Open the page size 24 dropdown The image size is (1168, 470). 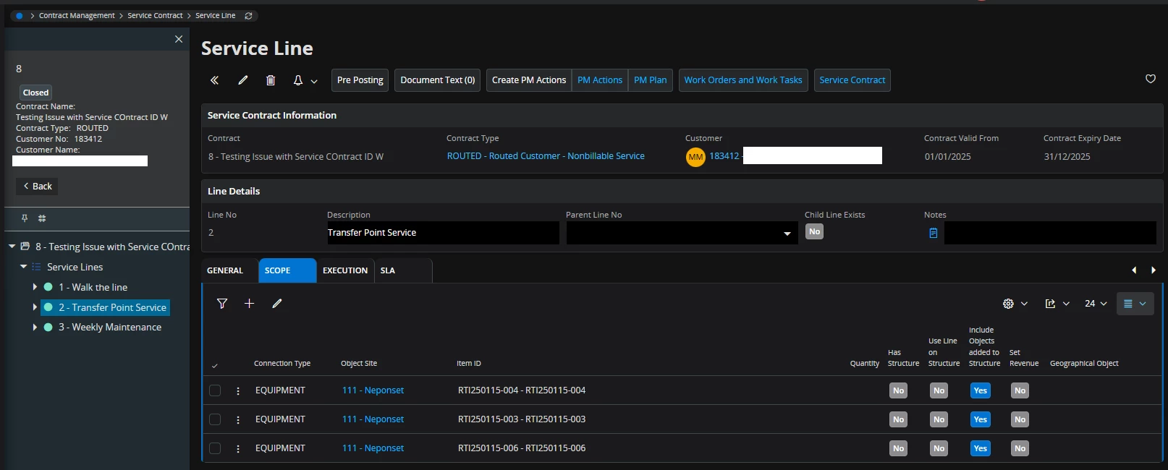tap(1096, 304)
